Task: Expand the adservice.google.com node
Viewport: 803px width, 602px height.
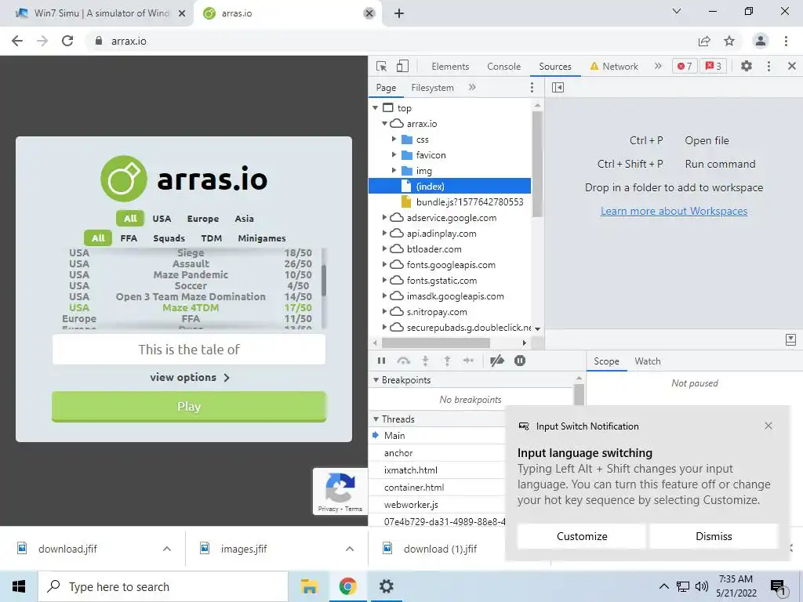Action: click(x=384, y=218)
